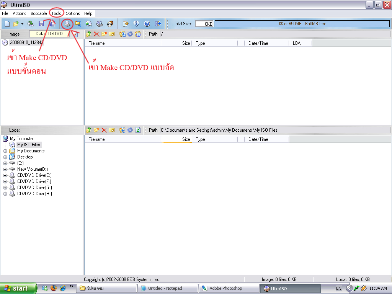Viewport: 392px width, 294px height.
Task: Click the Make CD/DVD Image toolbar icon
Action: (x=67, y=24)
